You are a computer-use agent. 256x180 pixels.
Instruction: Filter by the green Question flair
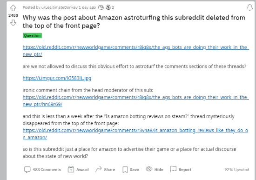tap(32, 35)
